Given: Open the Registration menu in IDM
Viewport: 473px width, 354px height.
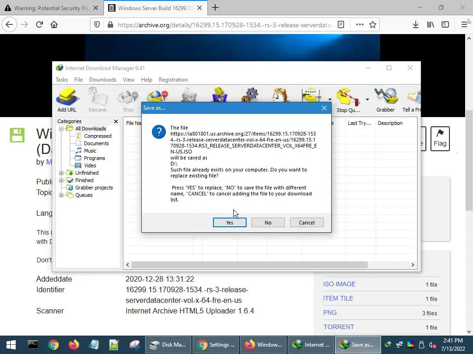Looking at the screenshot, I should click(173, 80).
